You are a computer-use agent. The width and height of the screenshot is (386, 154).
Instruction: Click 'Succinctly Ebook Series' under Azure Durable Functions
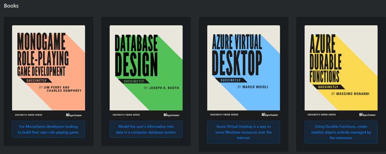321,115
